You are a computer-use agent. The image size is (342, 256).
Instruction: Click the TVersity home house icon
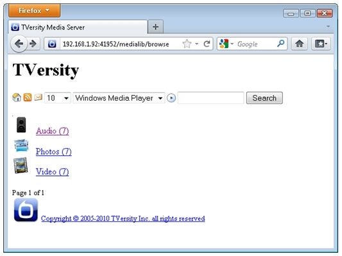pyautogui.click(x=17, y=98)
